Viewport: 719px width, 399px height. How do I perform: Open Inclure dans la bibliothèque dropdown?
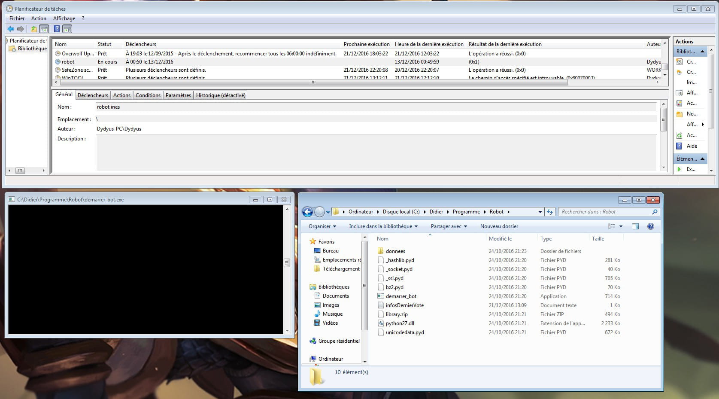click(x=383, y=226)
